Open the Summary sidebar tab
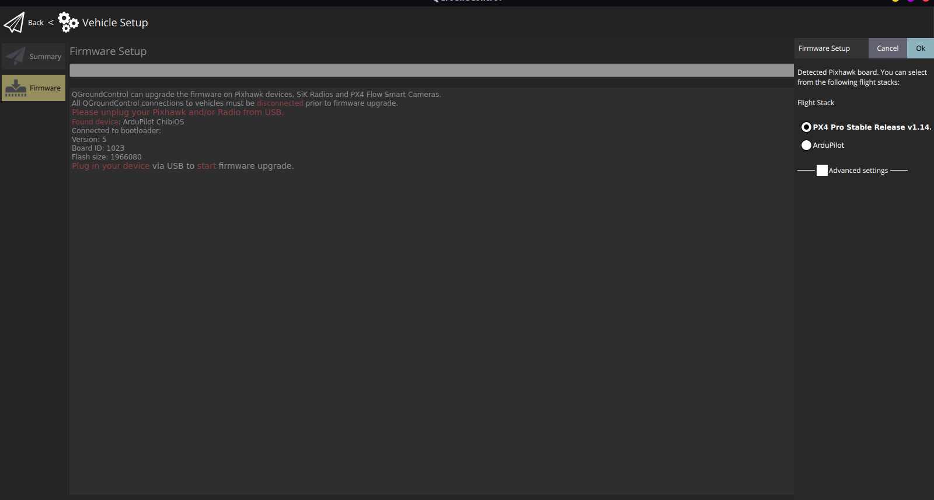 [33, 57]
